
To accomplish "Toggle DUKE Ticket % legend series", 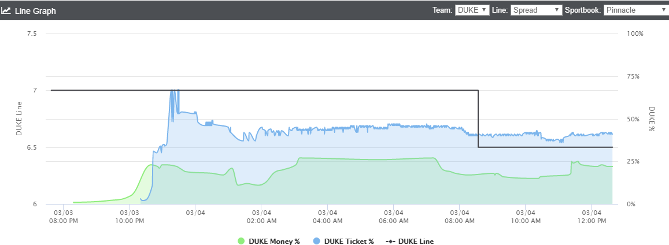I will point(343,241).
